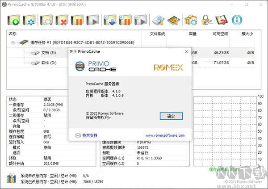Open the 技术支持 link
This screenshot has height=189, width=268.
pyautogui.click(x=90, y=135)
